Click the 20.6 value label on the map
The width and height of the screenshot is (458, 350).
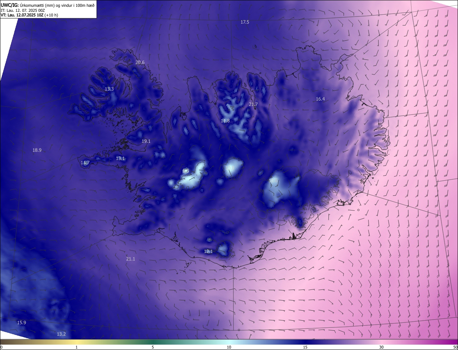tap(140, 63)
